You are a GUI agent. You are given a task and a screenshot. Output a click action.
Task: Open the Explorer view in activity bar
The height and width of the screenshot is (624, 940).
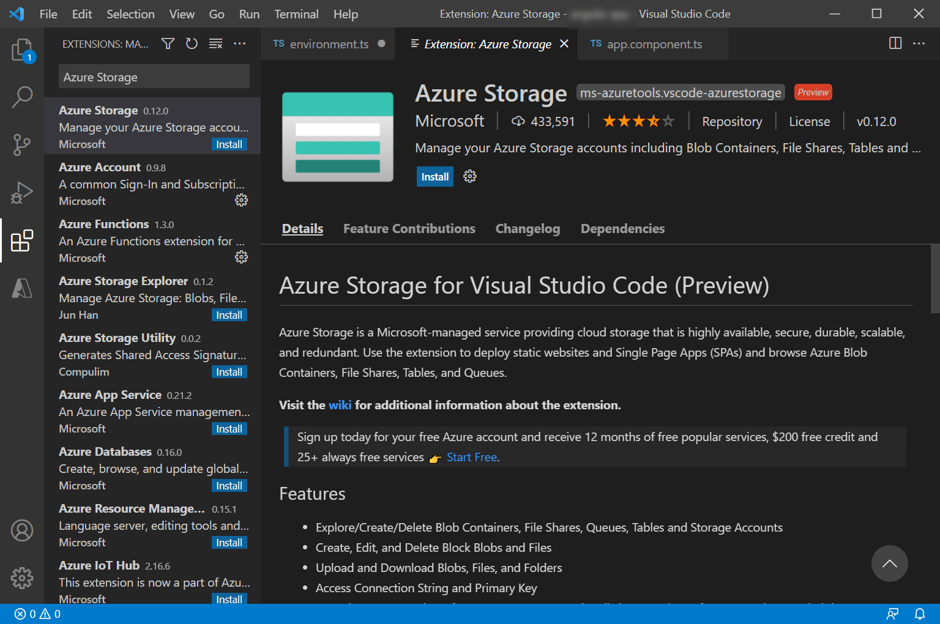[x=22, y=50]
